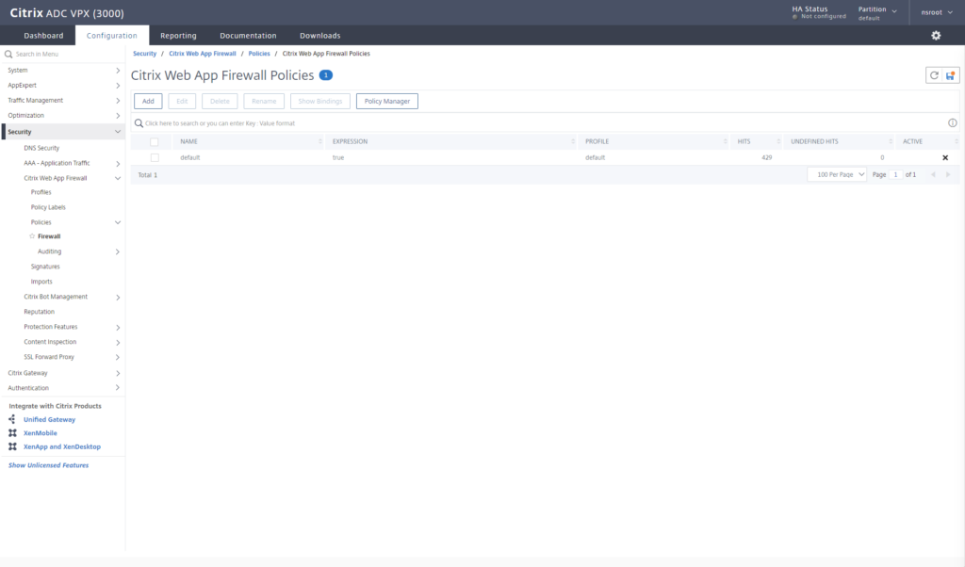This screenshot has width=965, height=567.
Task: Open the info tooltip above the policy table
Action: tap(952, 121)
